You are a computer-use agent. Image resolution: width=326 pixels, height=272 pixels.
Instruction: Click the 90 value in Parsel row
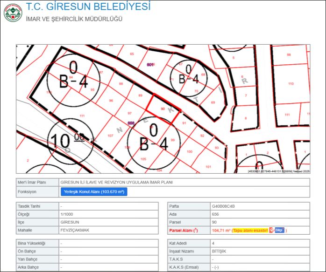214,222
